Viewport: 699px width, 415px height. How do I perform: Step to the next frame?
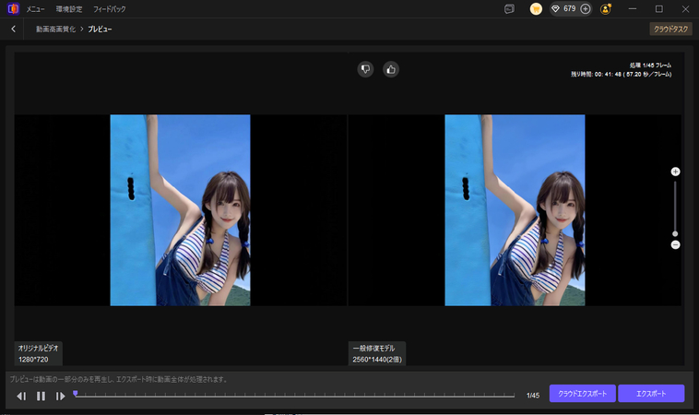pyautogui.click(x=61, y=396)
